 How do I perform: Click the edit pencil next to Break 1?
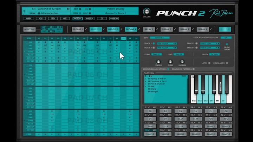click(x=157, y=29)
